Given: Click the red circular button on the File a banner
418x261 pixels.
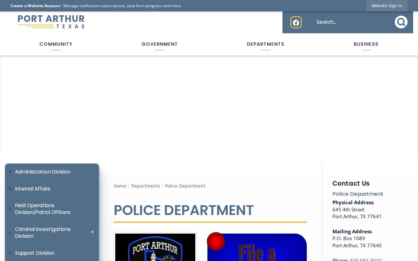Looking at the screenshot, I should tap(216, 241).
